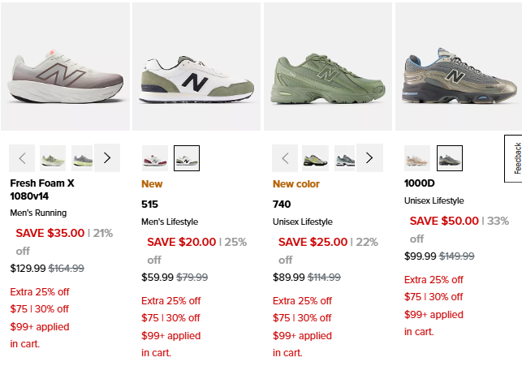Screen dimensions: 522x366
Task: Open the 1000D product name link
Action: (419, 183)
